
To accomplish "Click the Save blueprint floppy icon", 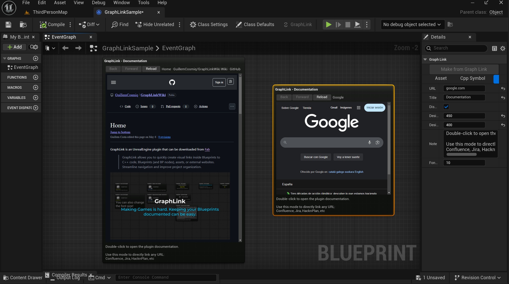I will click(8, 25).
